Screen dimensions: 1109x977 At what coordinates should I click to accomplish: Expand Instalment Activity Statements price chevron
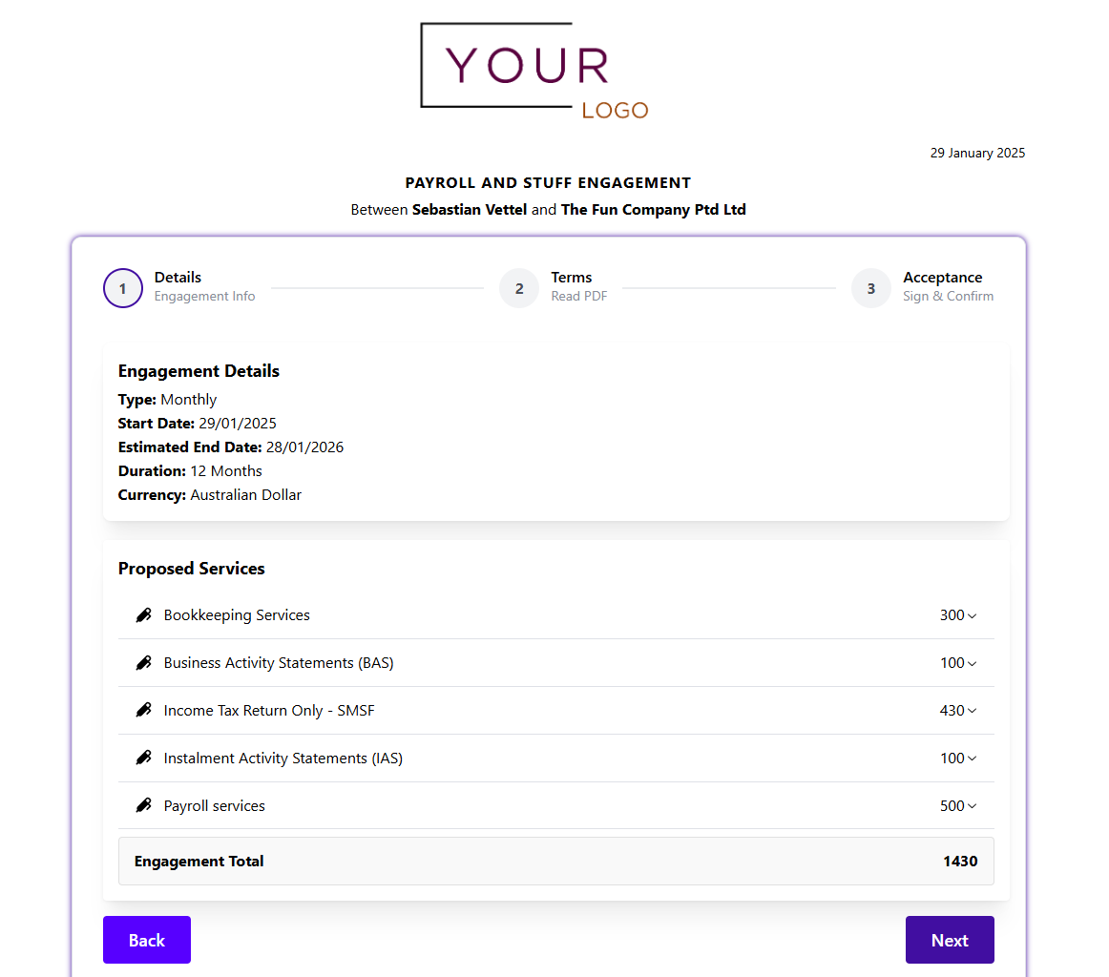click(973, 759)
